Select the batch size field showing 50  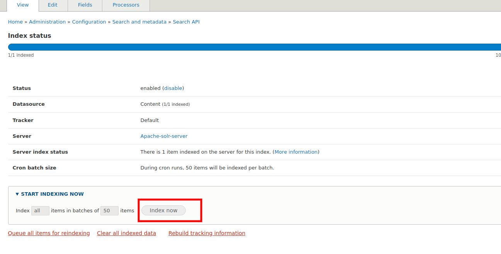[x=109, y=210]
